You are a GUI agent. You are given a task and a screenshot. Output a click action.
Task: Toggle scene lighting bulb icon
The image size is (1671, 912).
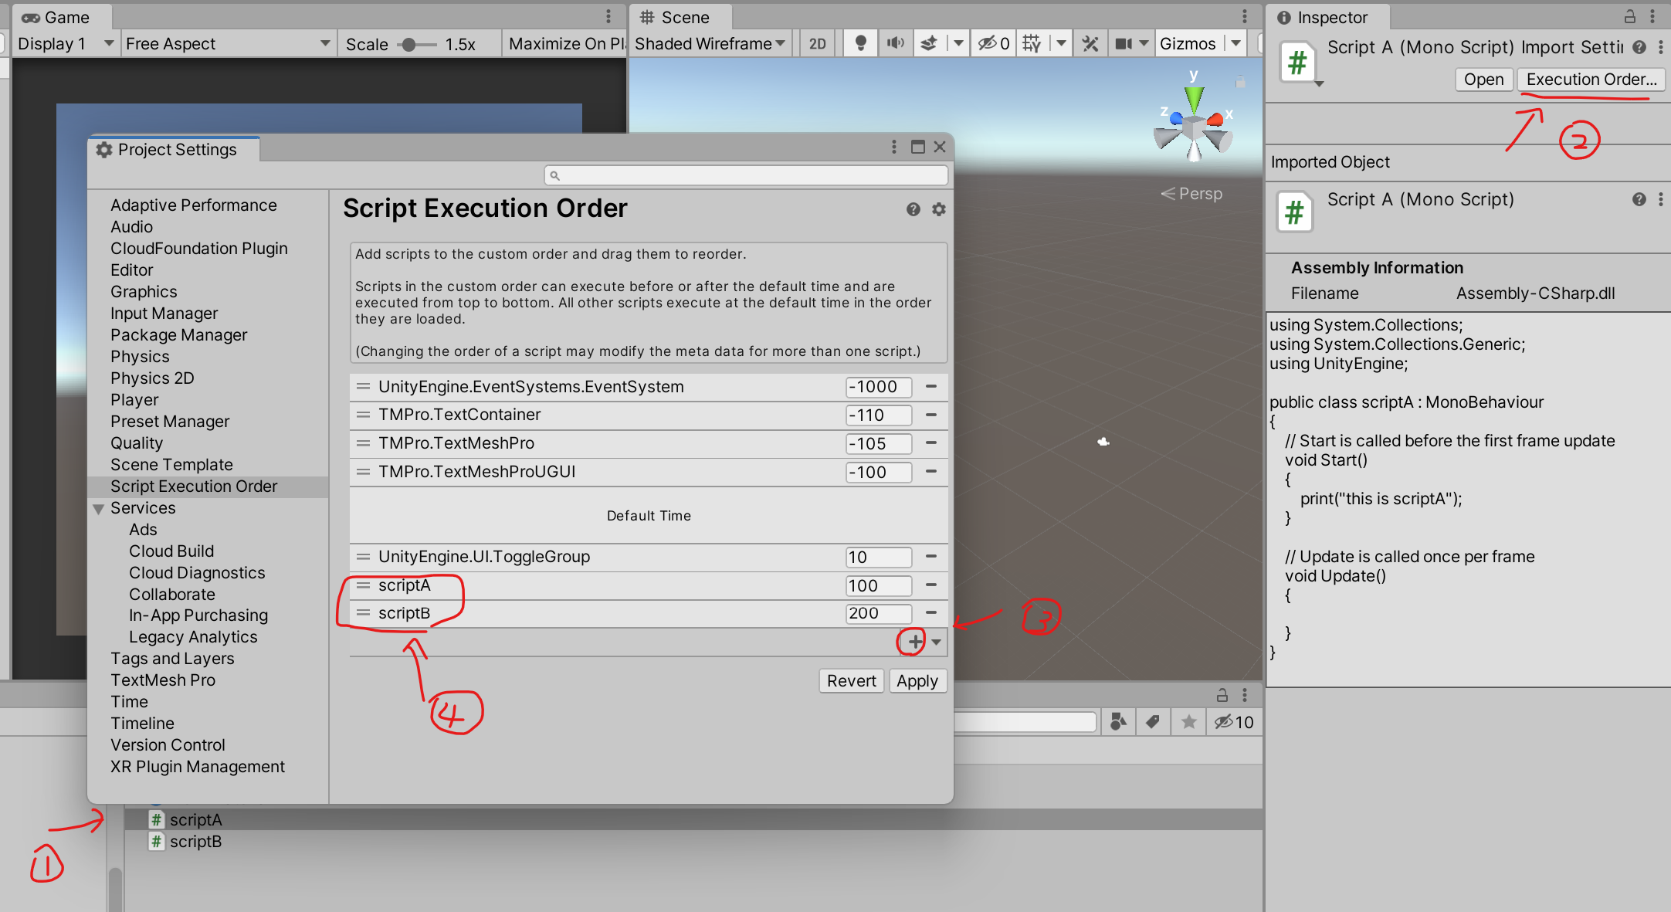click(x=860, y=44)
